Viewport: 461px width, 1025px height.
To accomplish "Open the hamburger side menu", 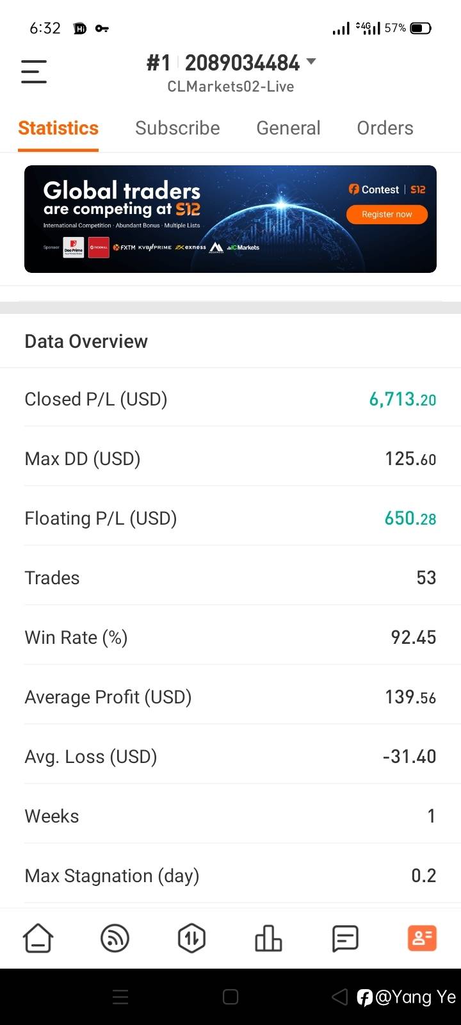I will click(34, 71).
